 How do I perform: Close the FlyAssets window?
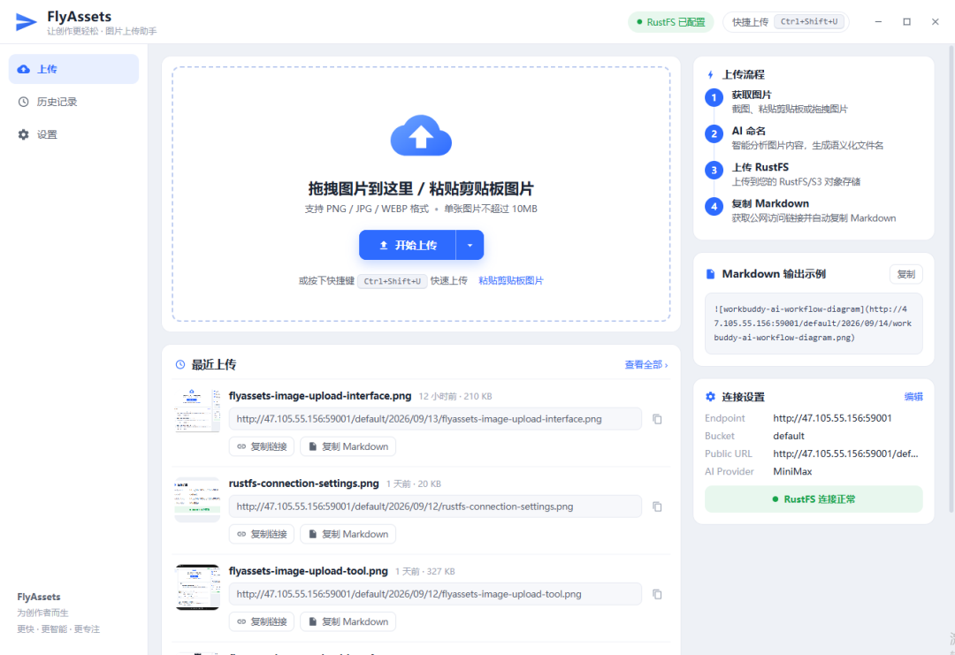(x=936, y=22)
